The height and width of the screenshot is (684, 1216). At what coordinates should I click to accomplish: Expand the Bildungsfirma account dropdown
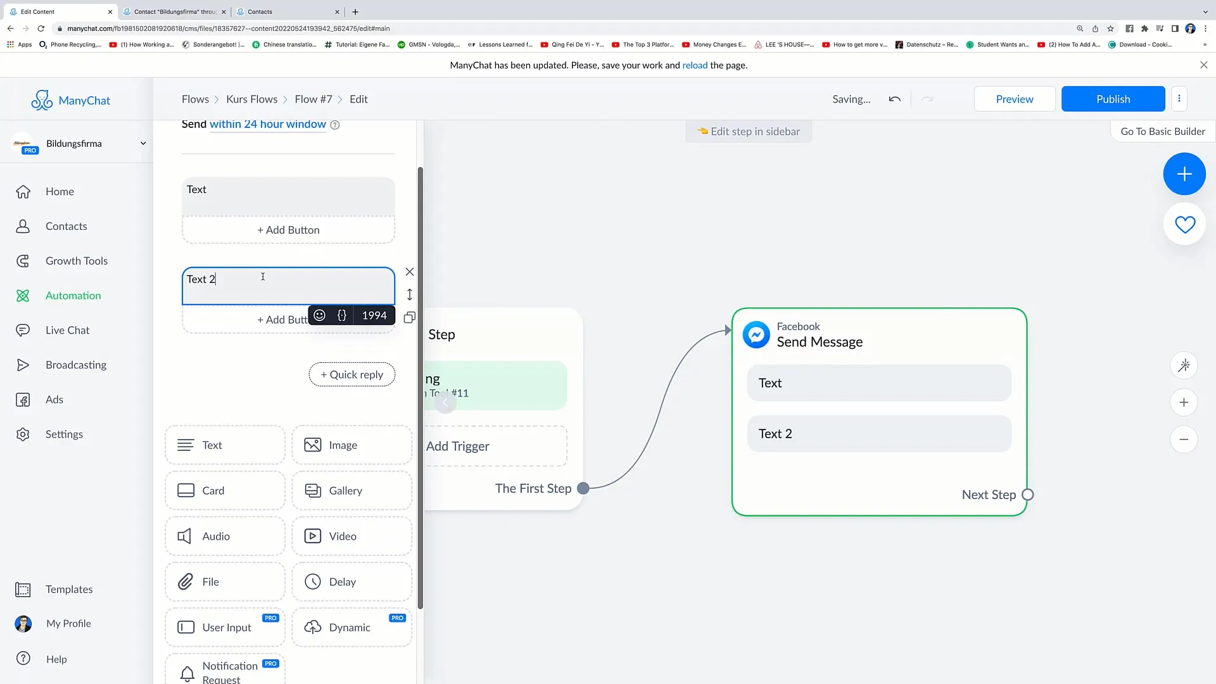143,144
